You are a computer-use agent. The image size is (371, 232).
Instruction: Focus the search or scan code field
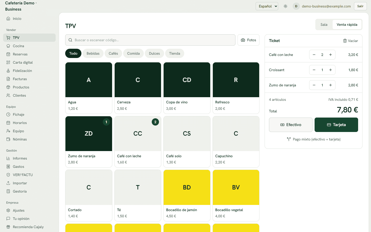coord(150,40)
